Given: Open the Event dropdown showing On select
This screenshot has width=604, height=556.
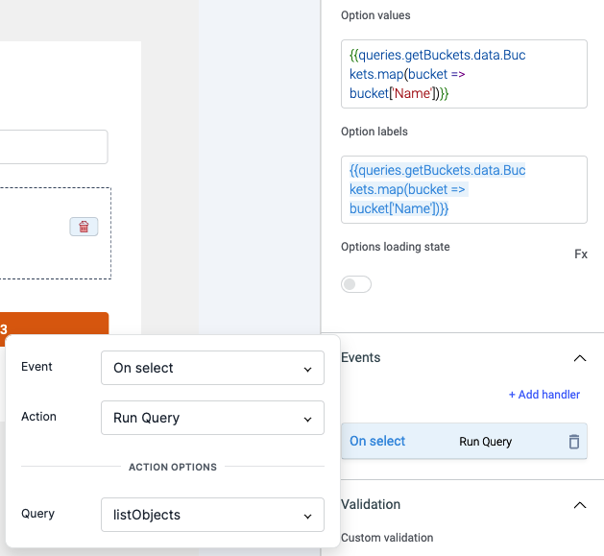Looking at the screenshot, I should click(x=212, y=368).
